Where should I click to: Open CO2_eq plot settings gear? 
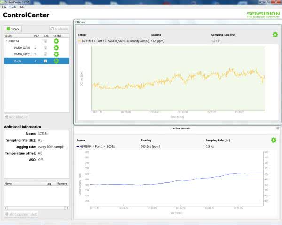(275, 35)
